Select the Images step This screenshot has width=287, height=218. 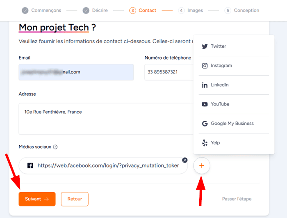[191, 10]
